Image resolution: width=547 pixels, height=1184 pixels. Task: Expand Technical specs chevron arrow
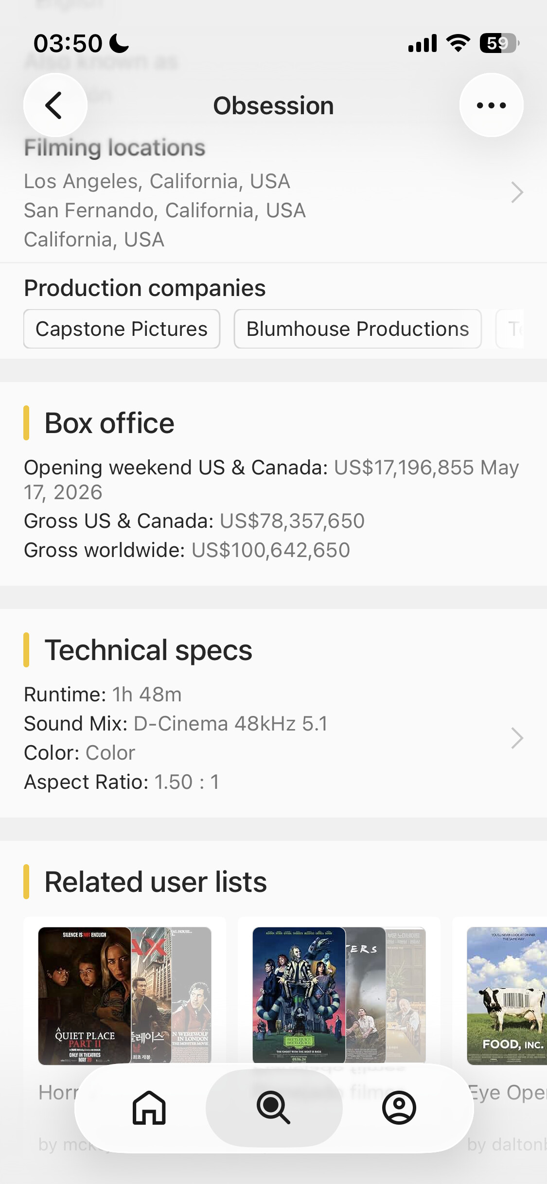517,738
